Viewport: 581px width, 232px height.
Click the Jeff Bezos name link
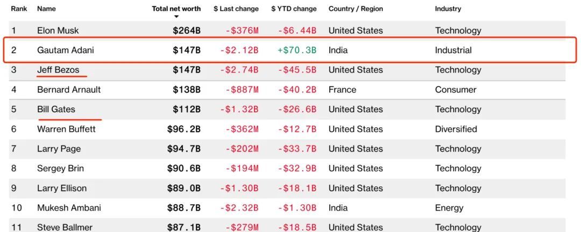(59, 70)
